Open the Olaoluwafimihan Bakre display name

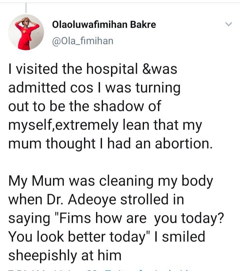(x=104, y=24)
